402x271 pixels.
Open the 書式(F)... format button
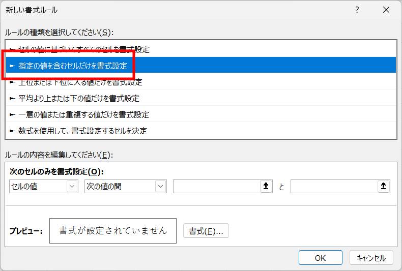click(x=206, y=231)
